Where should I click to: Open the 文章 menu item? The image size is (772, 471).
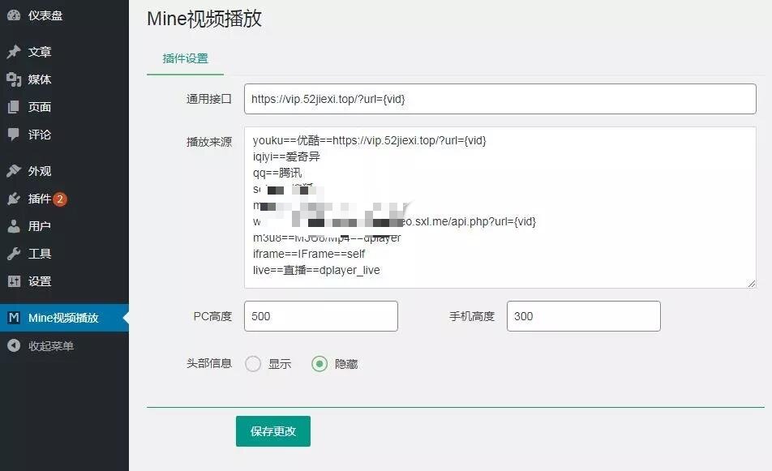(x=65, y=52)
